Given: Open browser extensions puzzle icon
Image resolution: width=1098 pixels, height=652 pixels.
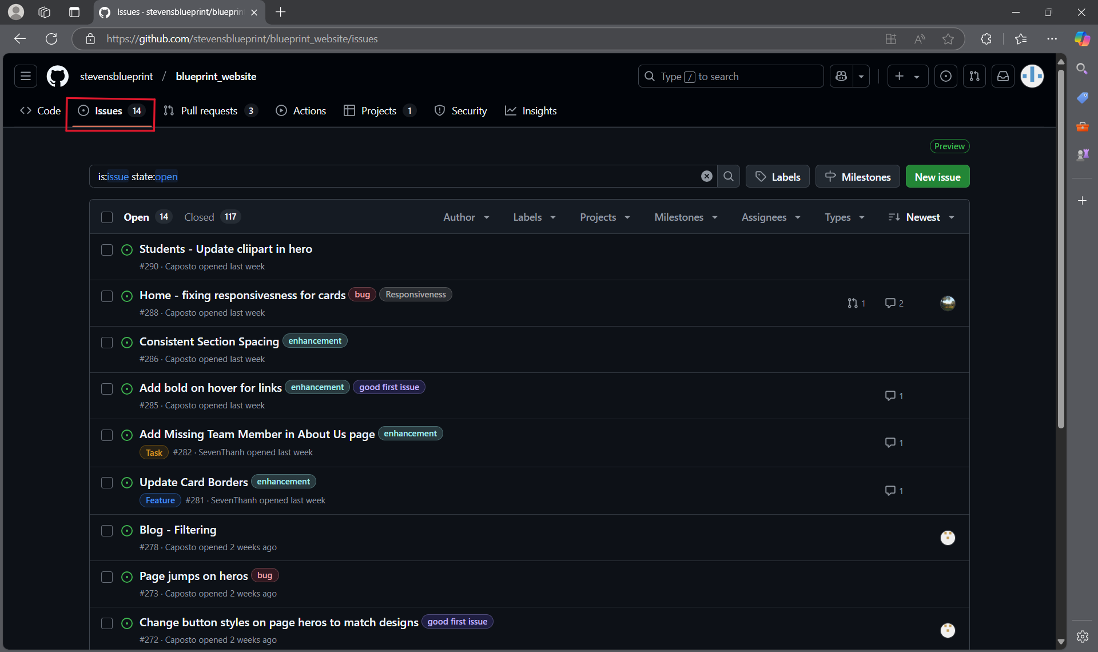Looking at the screenshot, I should click(x=986, y=39).
